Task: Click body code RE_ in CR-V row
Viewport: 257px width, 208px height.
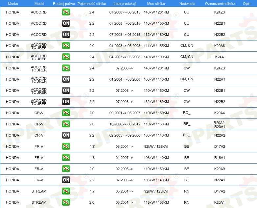Action: 187,124
